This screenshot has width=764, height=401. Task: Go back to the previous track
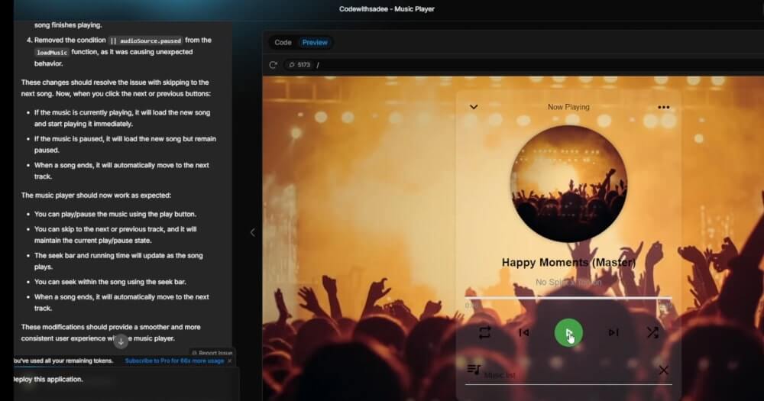[x=524, y=332]
